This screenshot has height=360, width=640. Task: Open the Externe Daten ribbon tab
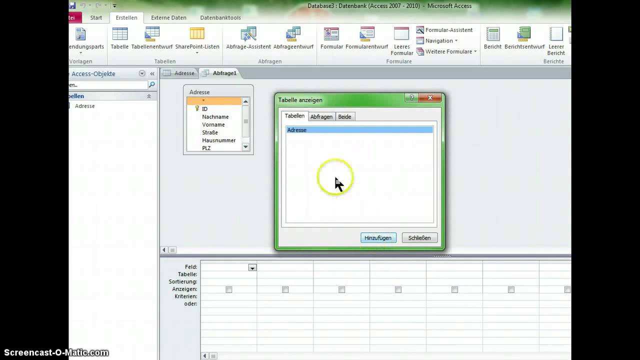pos(168,17)
